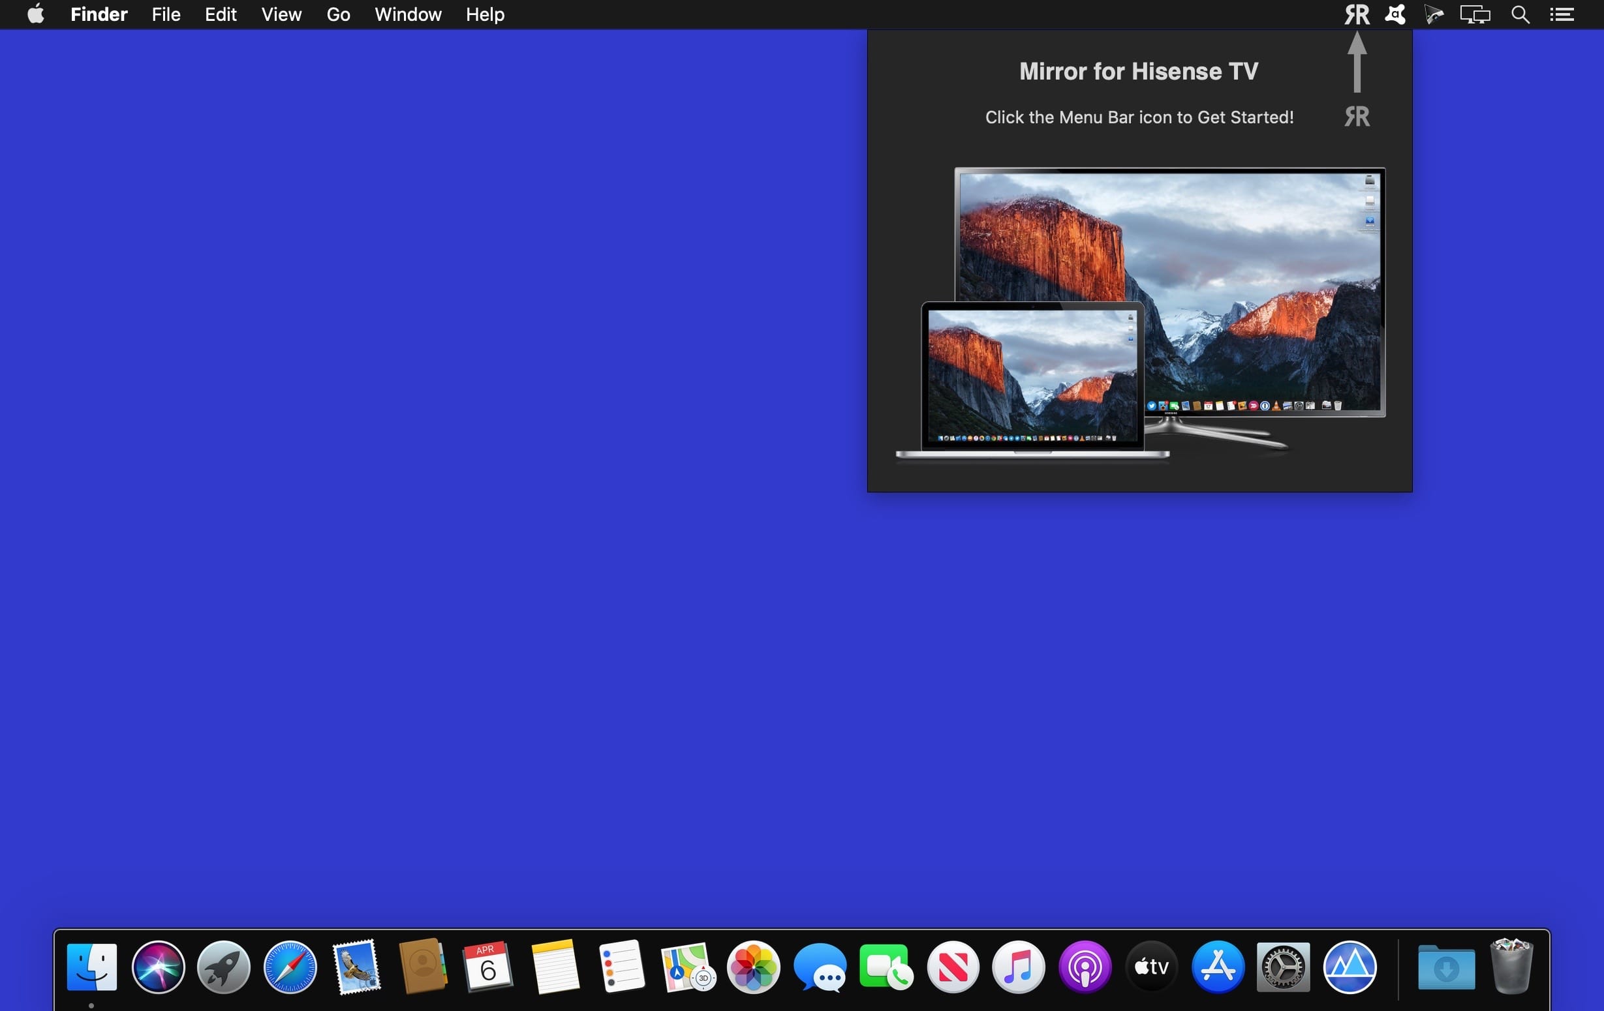Open System Preferences gear in Dock
Screen dimensions: 1604x1011
click(1283, 967)
